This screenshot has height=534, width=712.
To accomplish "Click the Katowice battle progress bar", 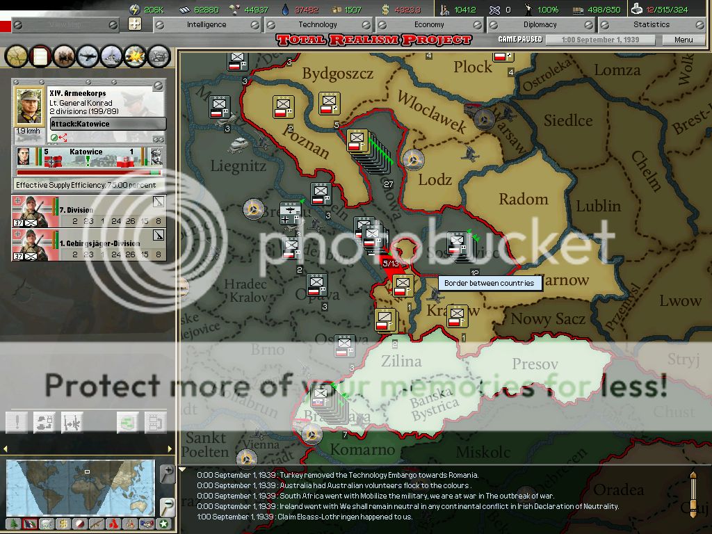I will coord(88,172).
